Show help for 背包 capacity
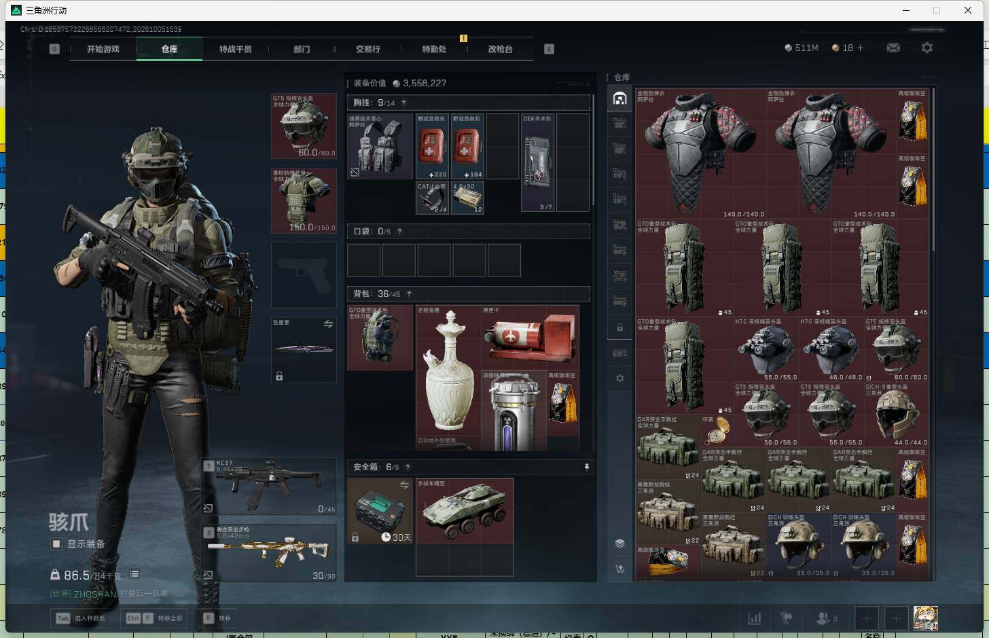 coord(409,294)
